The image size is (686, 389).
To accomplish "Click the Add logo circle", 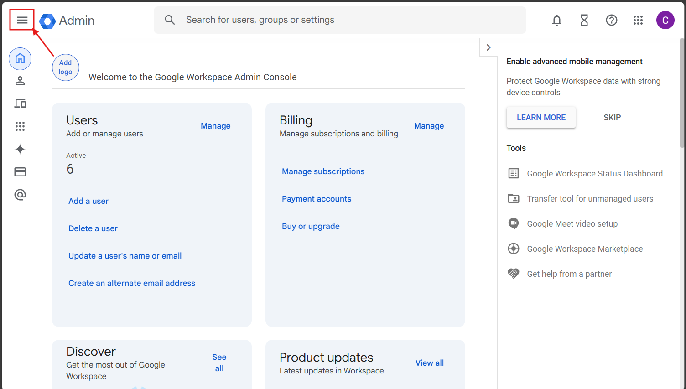I will coord(65,67).
